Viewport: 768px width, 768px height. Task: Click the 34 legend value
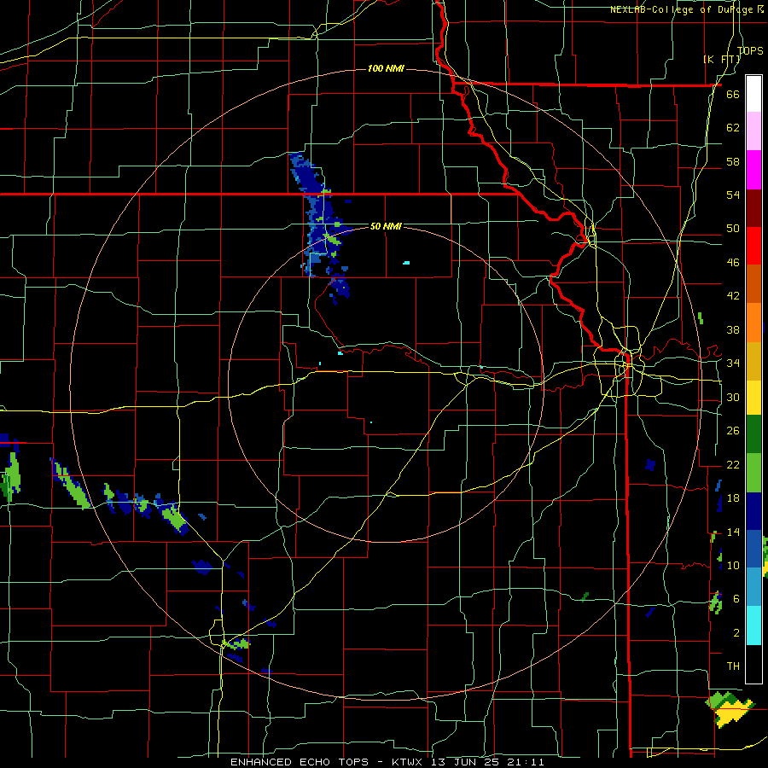(x=733, y=364)
